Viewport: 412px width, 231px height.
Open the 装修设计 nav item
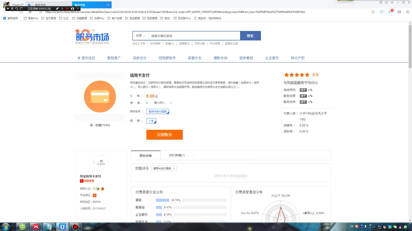(x=140, y=58)
